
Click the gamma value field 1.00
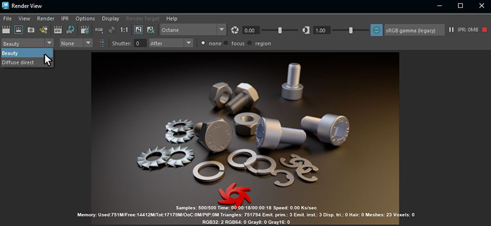(x=322, y=31)
